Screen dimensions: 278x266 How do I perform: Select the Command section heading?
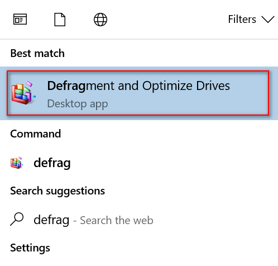tap(36, 134)
